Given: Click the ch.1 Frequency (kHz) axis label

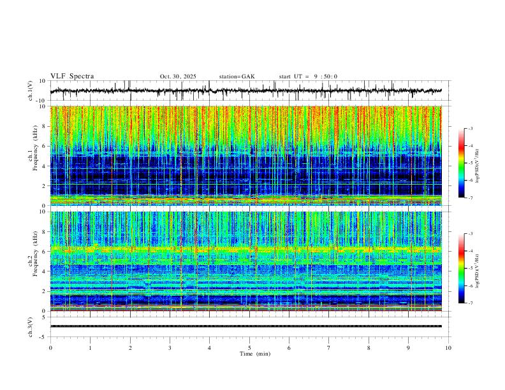Looking at the screenshot, I should click(x=36, y=155).
